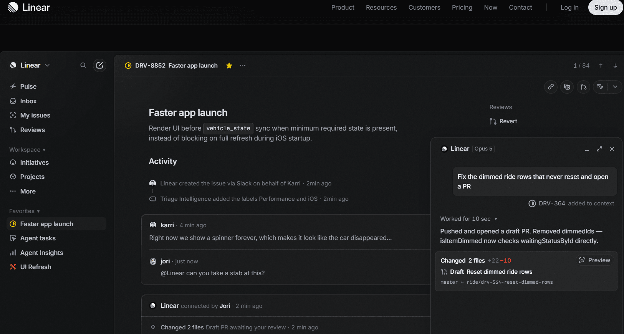Viewport: 624px width, 334px height.
Task: Collapse the Favorites section
Action: click(25, 211)
